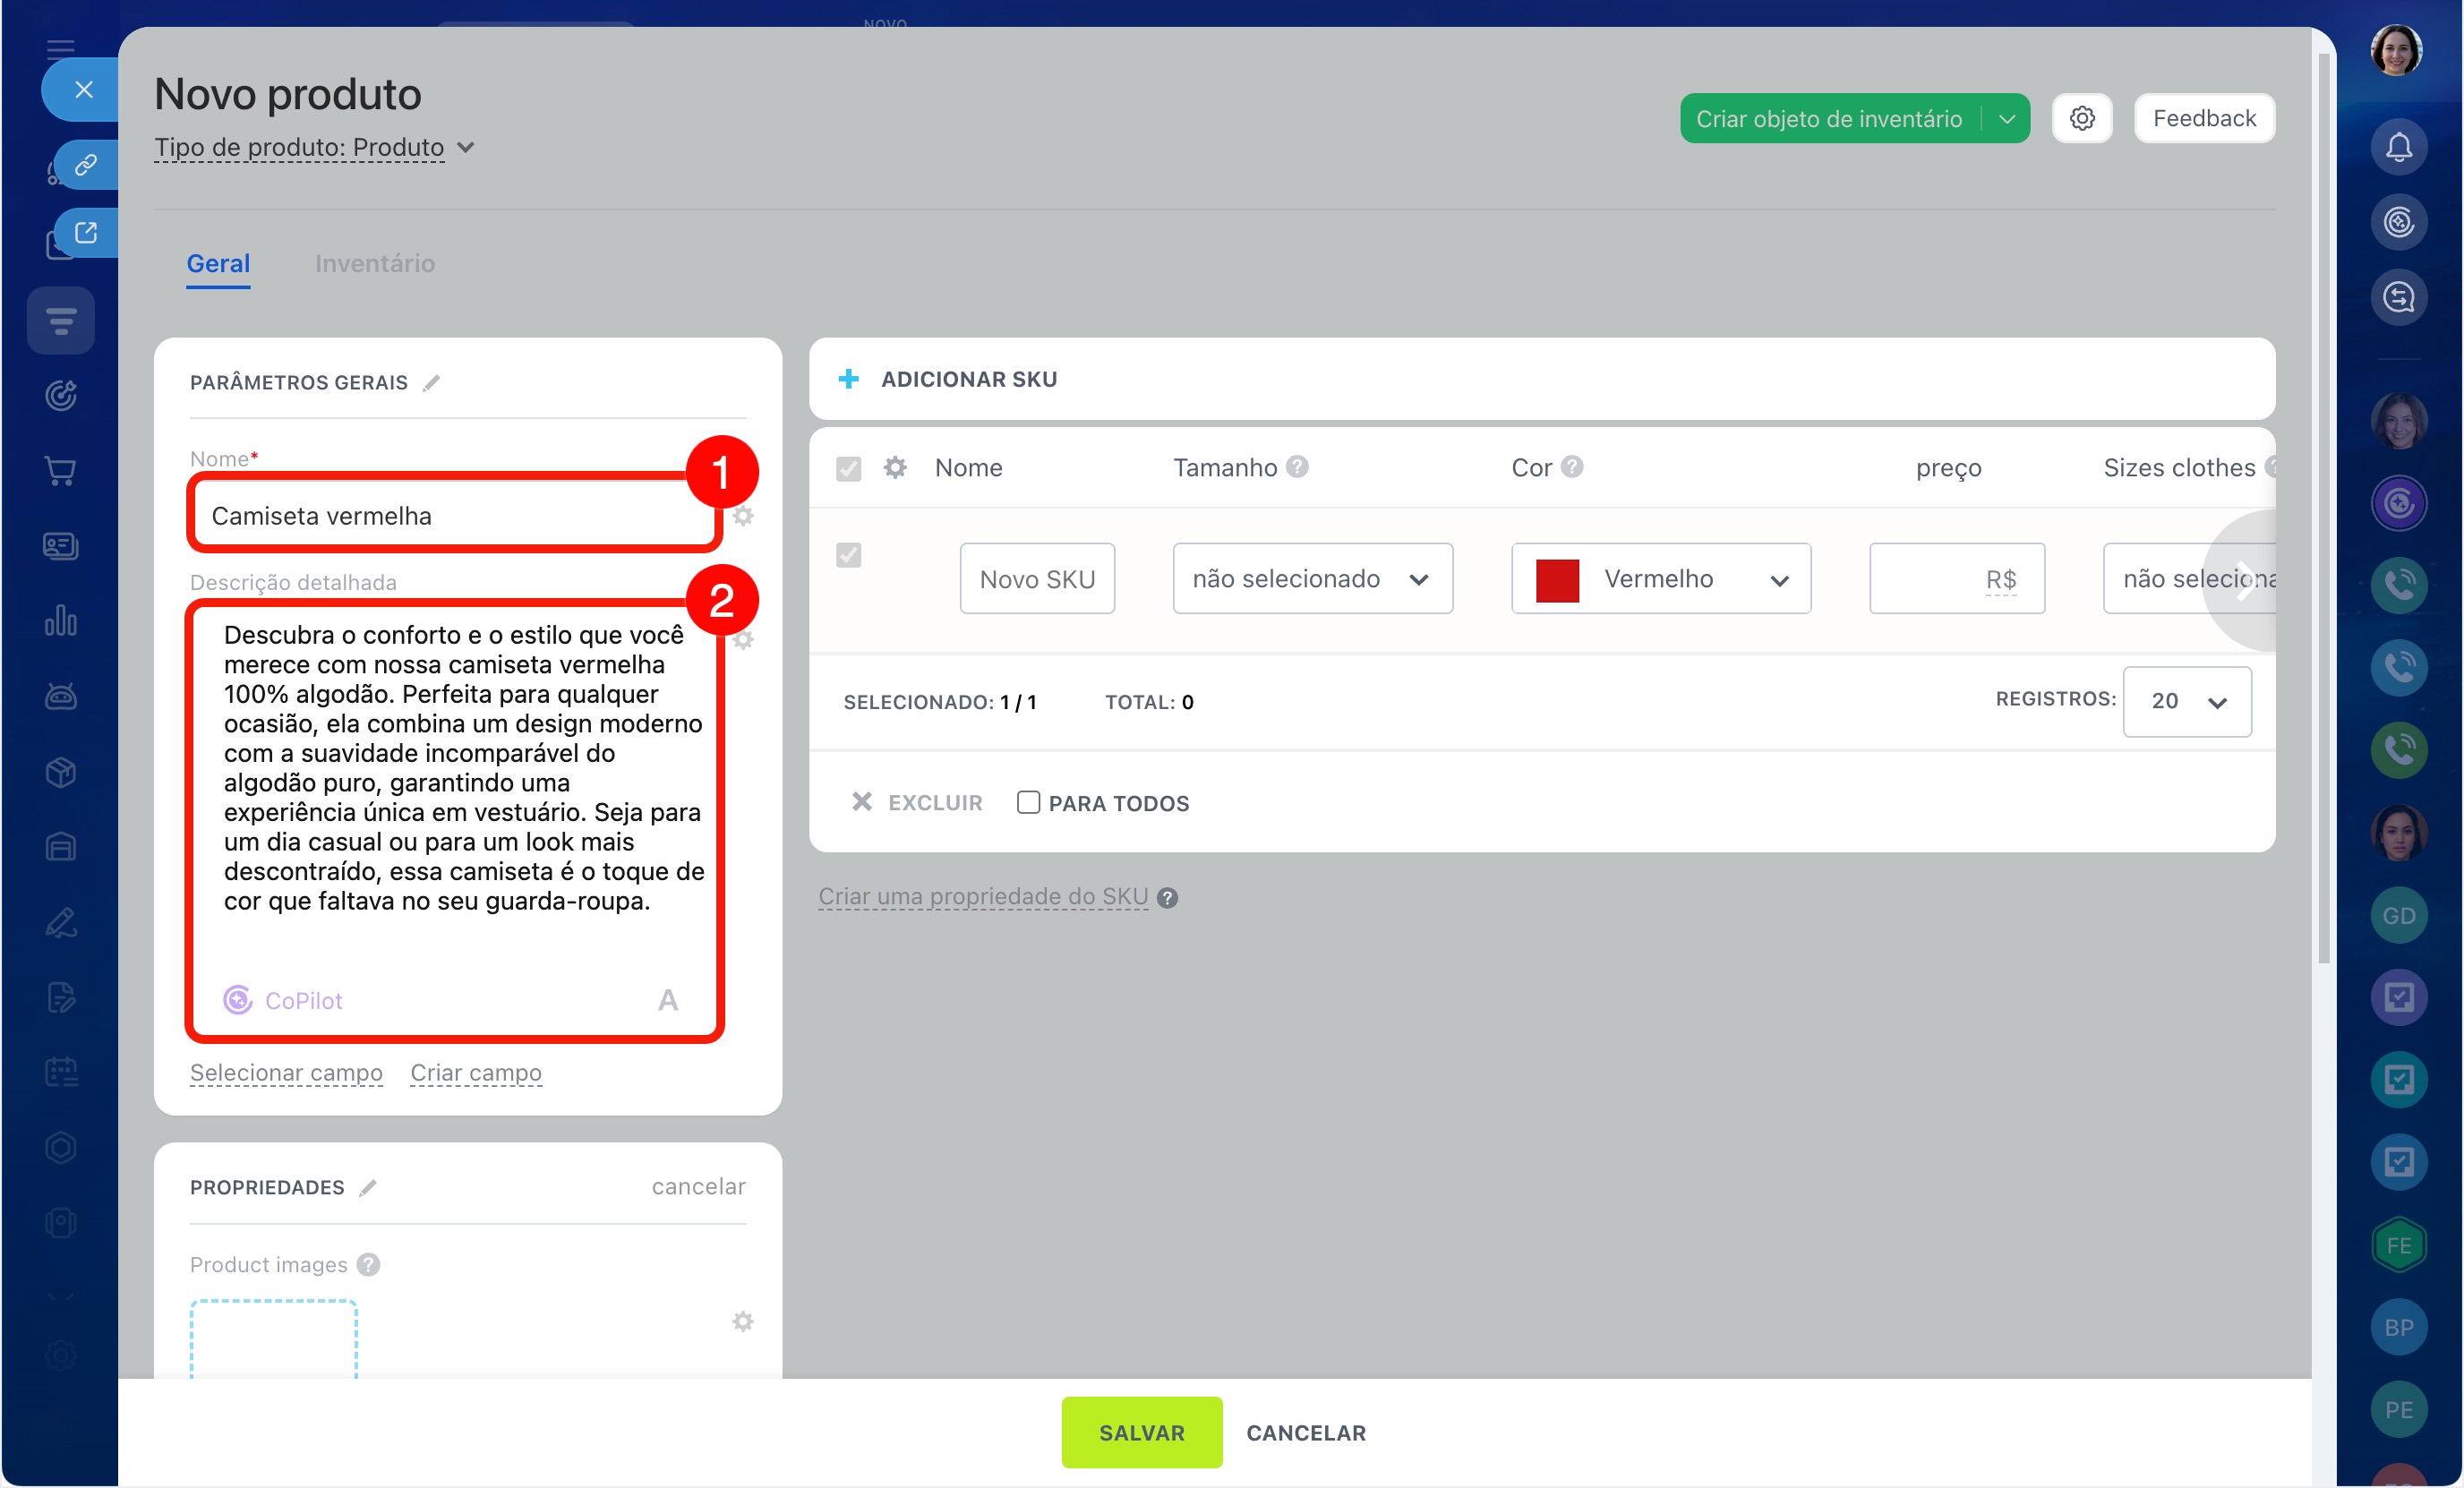Expand the Registros 20 dropdown

point(2186,702)
